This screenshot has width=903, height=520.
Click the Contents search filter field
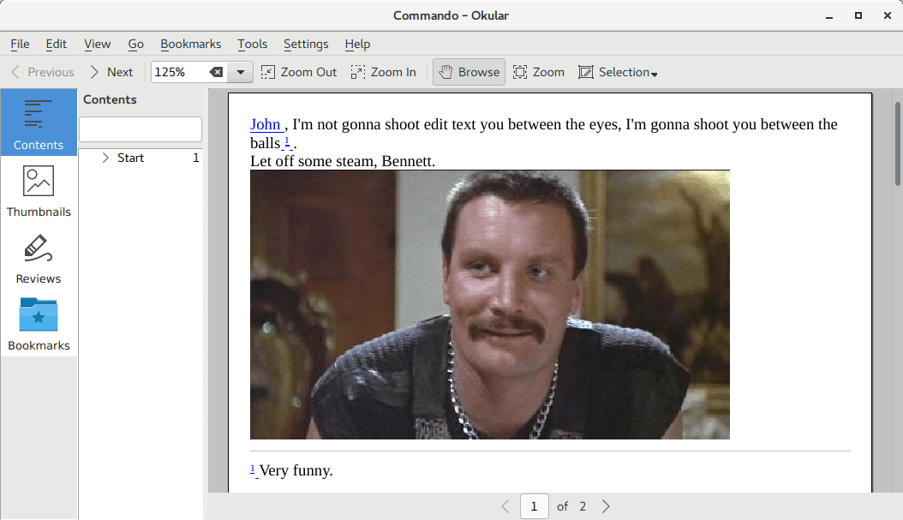click(x=141, y=129)
